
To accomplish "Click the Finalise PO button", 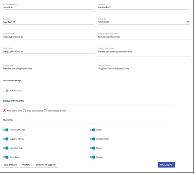I will [166, 165].
